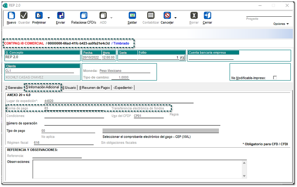Click the Observaciones scrollbar down arrow

click(244, 176)
